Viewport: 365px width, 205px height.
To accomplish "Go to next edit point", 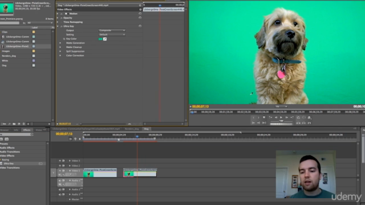I will point(292,118).
